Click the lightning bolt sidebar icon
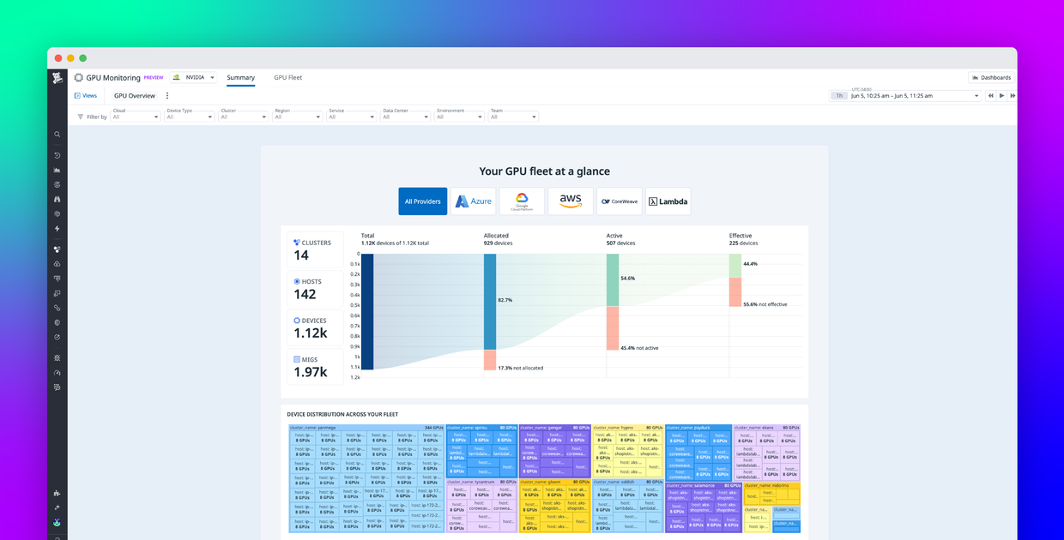This screenshot has width=1064, height=540. tap(57, 229)
